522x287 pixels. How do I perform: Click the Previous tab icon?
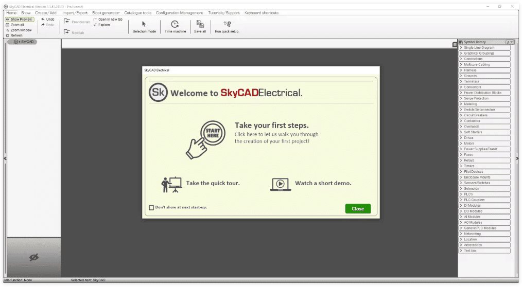66,22
